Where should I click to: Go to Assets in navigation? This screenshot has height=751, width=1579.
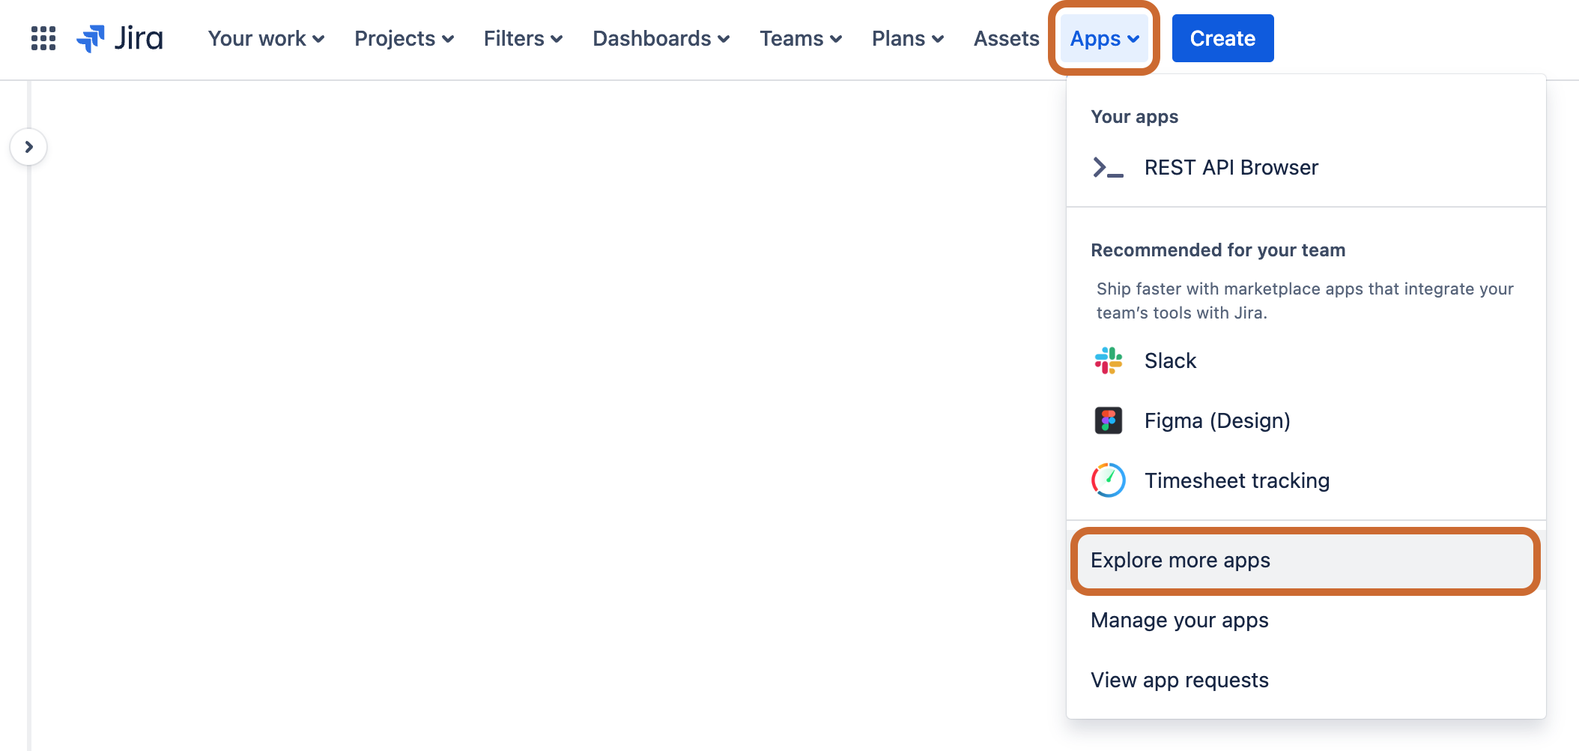[1006, 38]
